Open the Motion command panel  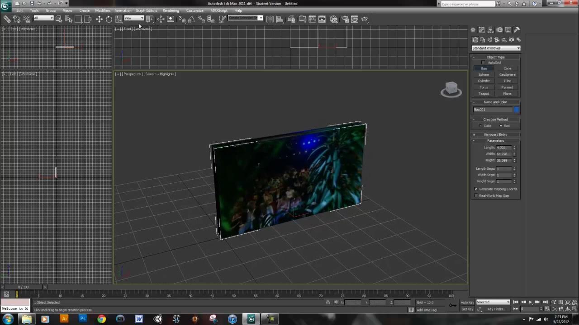click(499, 30)
